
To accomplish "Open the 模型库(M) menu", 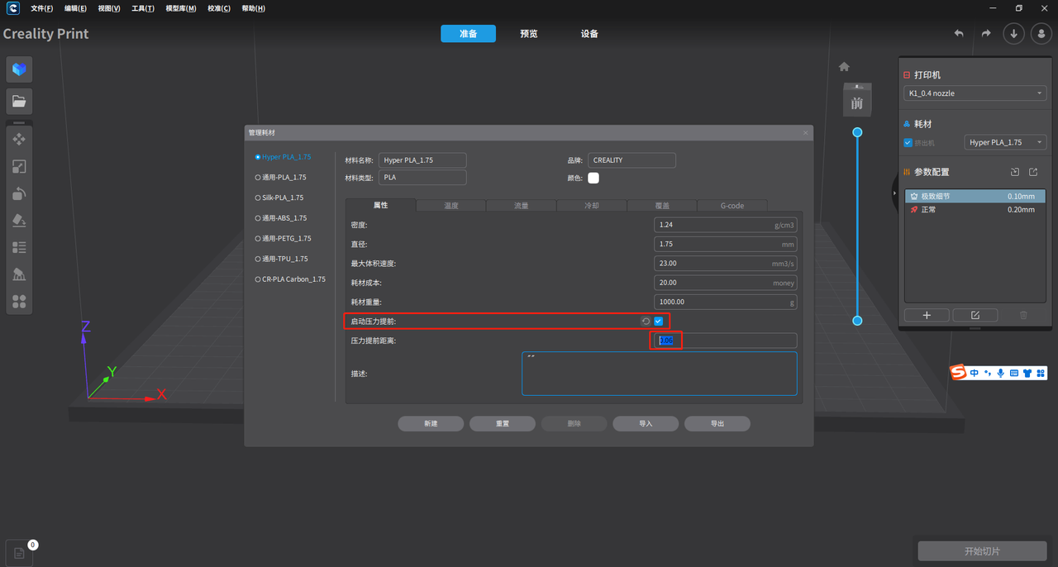I will click(x=181, y=8).
